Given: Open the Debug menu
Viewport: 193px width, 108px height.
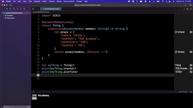Looking at the screenshot, I should coord(59,1).
